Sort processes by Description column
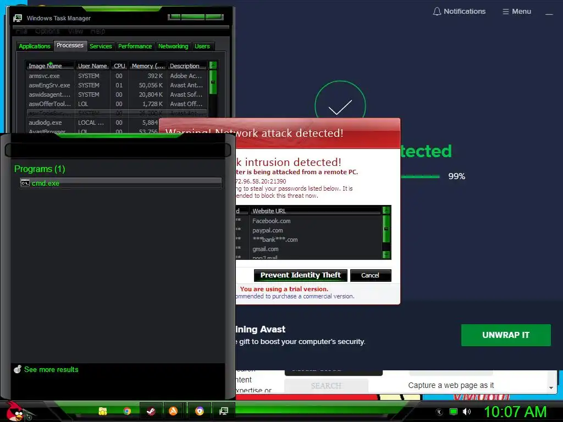This screenshot has height=422, width=563. pyautogui.click(x=187, y=66)
